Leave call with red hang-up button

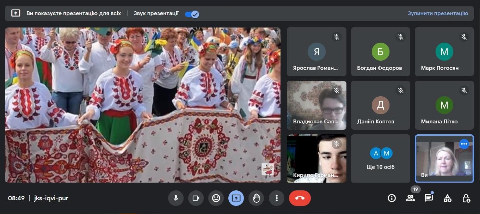[300, 198]
